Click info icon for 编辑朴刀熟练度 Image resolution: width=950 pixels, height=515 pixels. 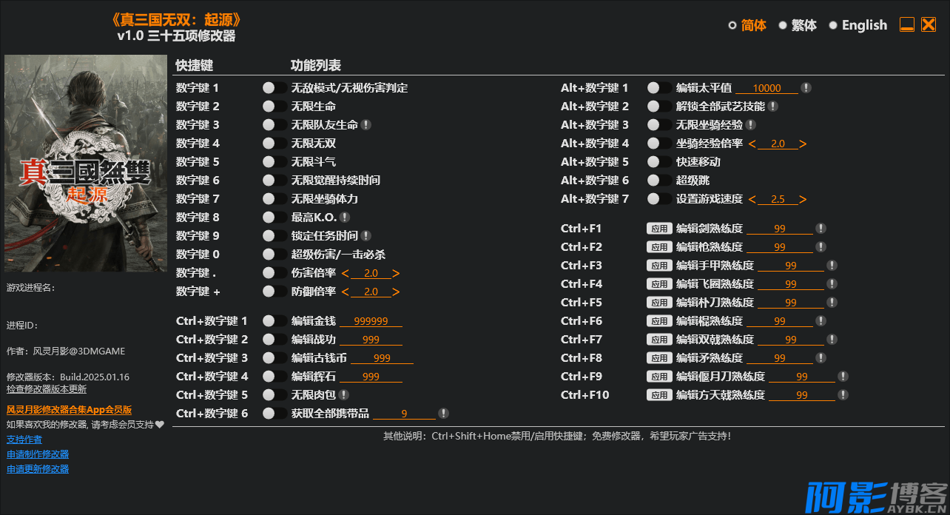pyautogui.click(x=832, y=303)
